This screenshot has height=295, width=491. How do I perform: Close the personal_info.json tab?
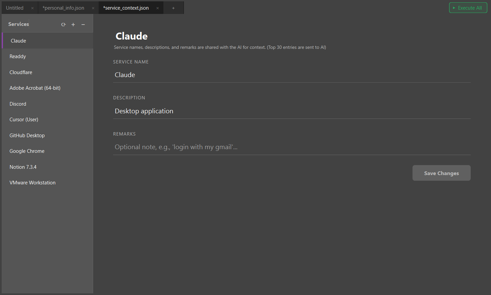(93, 8)
